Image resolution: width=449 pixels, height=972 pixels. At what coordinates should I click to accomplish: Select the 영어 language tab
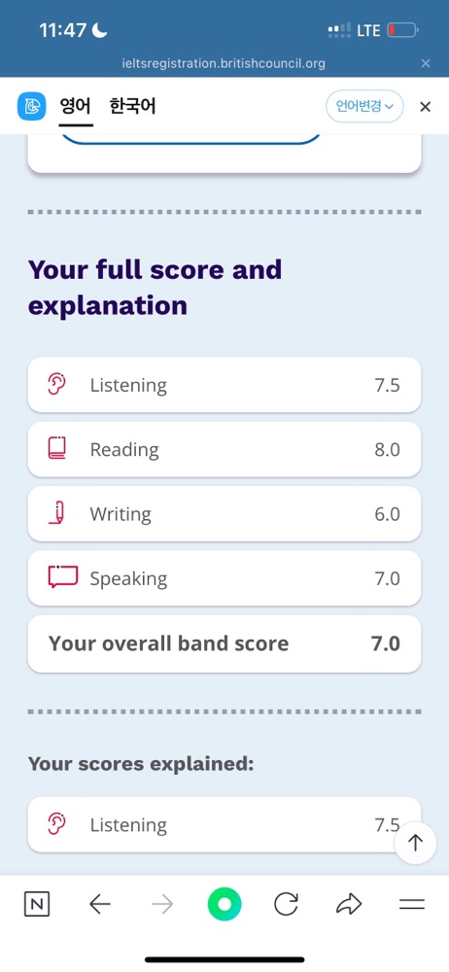coord(76,107)
